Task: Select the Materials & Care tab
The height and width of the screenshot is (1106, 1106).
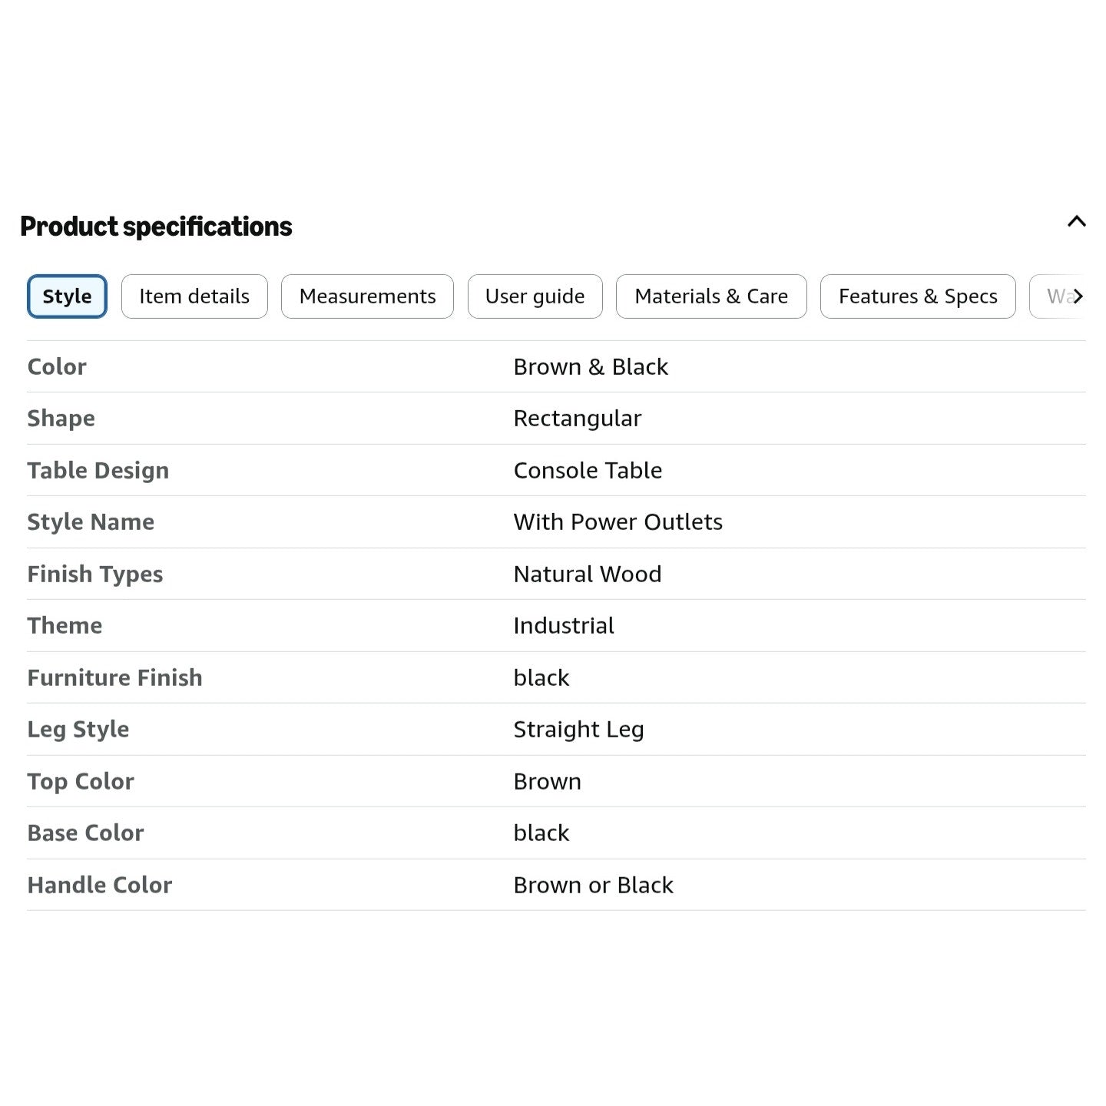Action: [711, 296]
